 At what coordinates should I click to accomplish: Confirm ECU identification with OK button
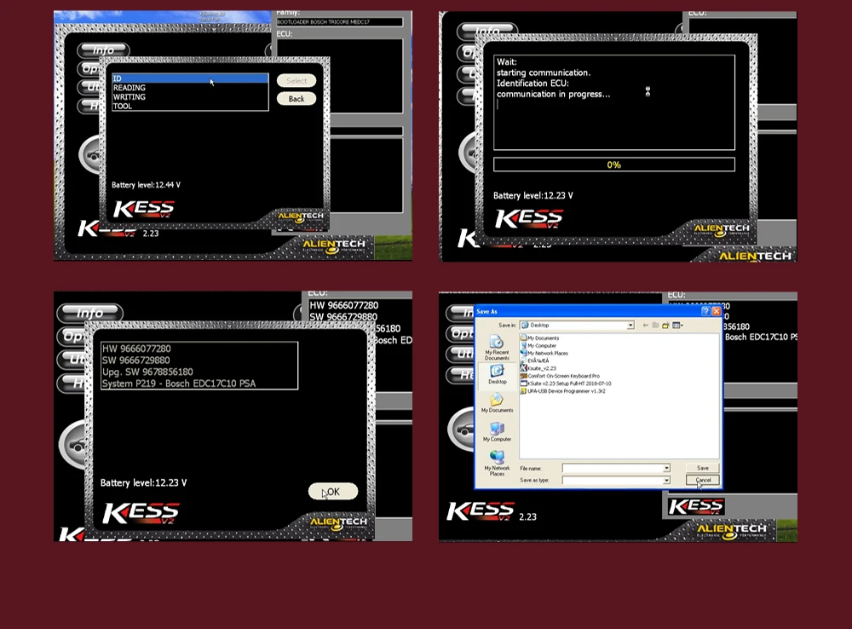pyautogui.click(x=333, y=492)
